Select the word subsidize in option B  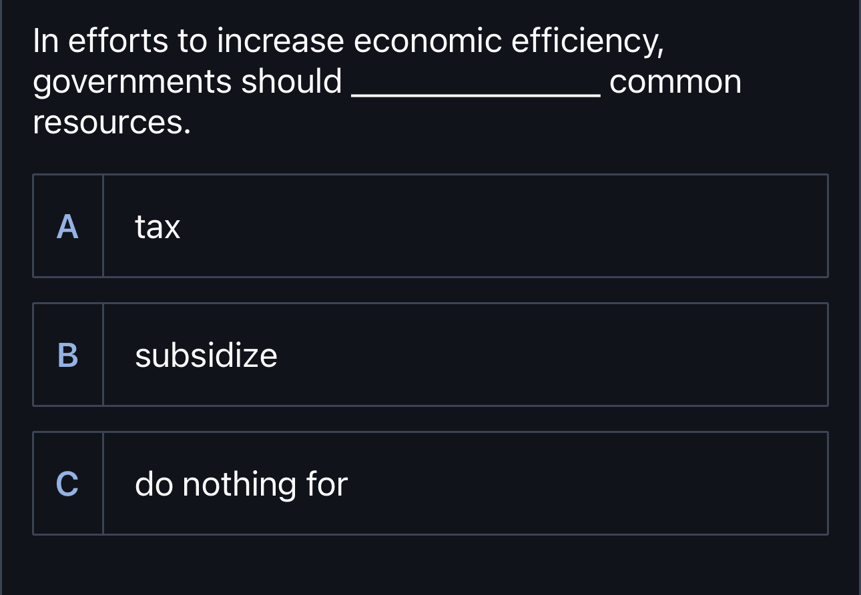point(206,356)
